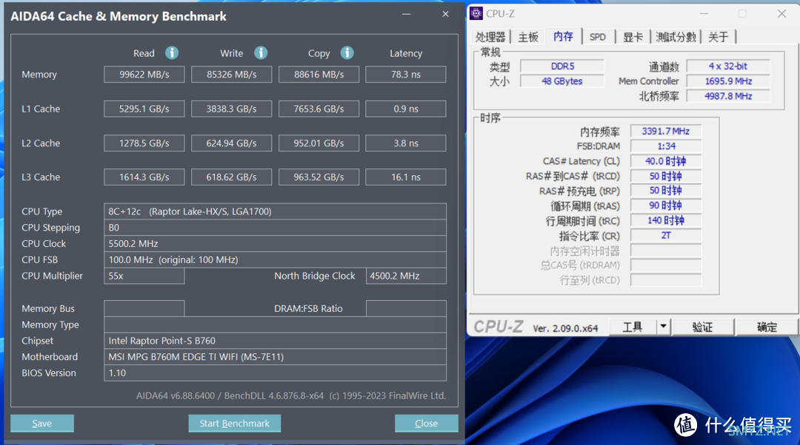Close the CPU-Z window using the X
800x445 pixels.
[781, 14]
